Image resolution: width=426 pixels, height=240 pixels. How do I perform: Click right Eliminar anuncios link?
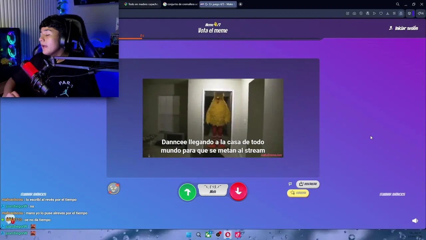[x=392, y=194]
